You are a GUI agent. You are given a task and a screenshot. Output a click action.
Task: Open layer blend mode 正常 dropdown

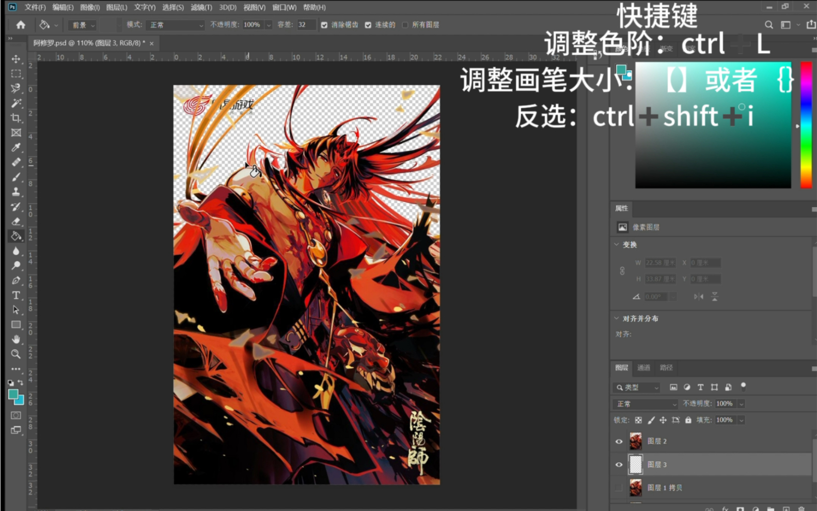coord(645,404)
